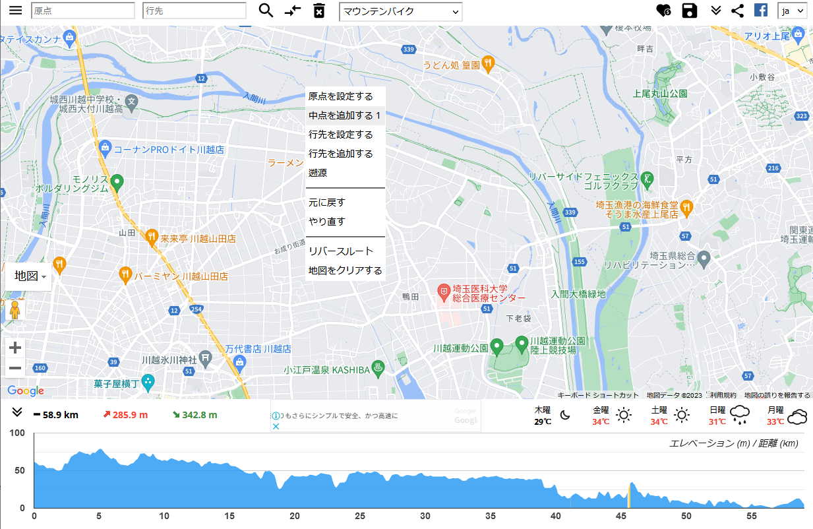The height and width of the screenshot is (529, 813).
Task: Click 利用規約 link on map
Action: coord(723,395)
